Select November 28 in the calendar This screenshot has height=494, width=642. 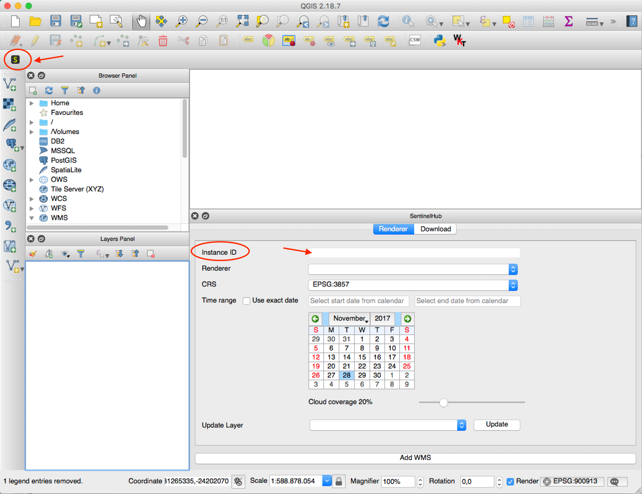click(x=346, y=375)
